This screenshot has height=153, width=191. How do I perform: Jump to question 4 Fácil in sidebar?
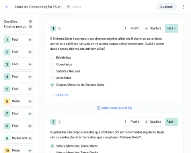tap(18, 76)
